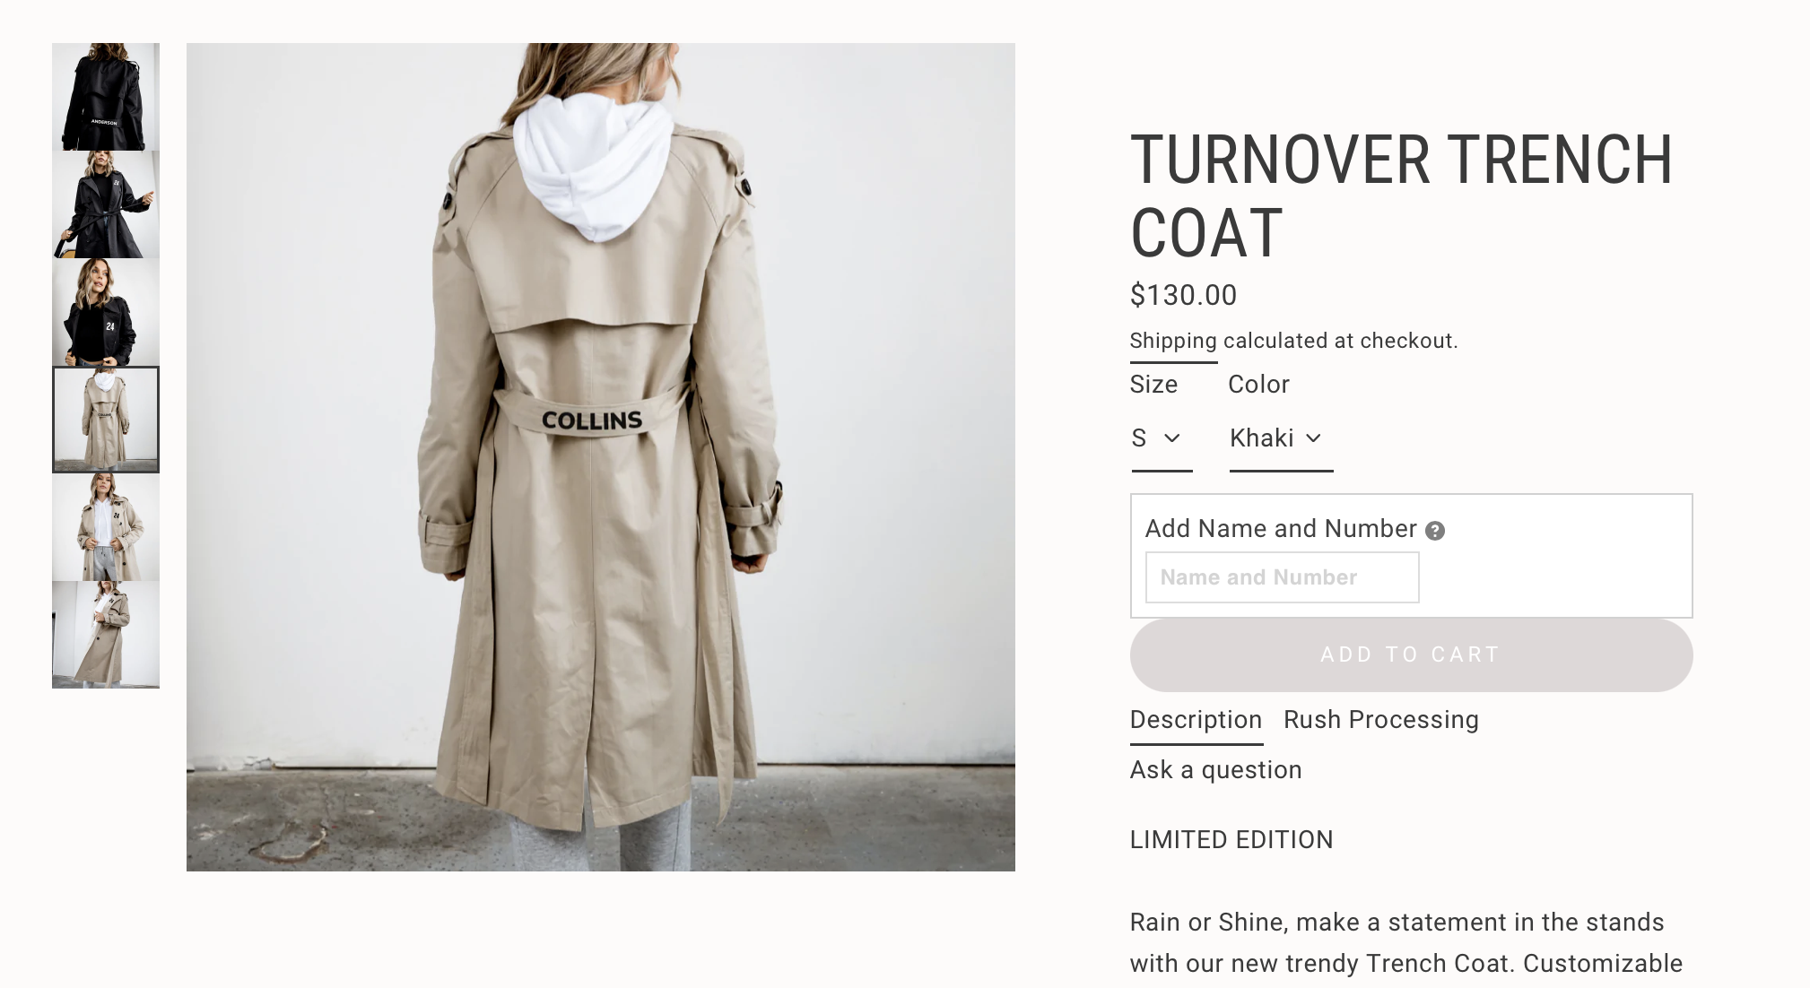The height and width of the screenshot is (988, 1810).
Task: Select the Description tab
Action: coord(1196,720)
